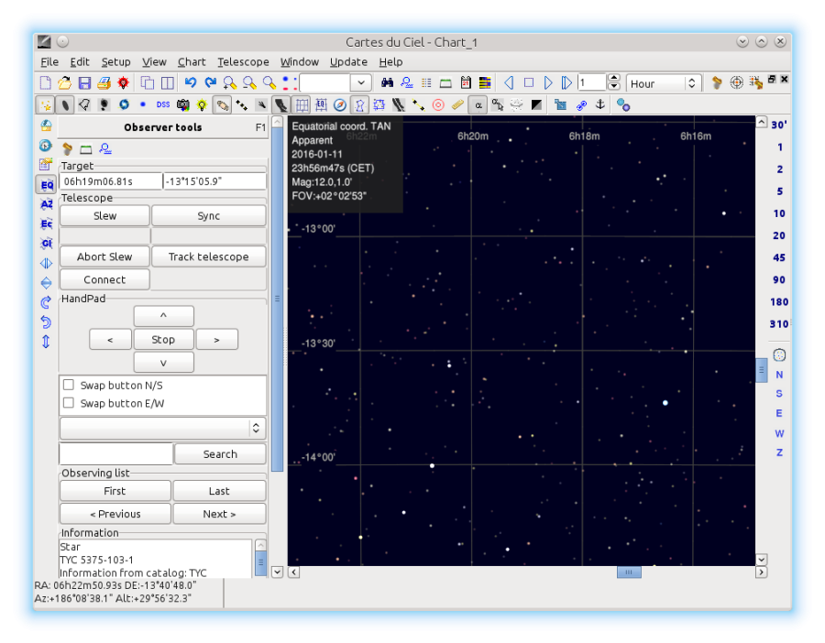Image resolution: width=825 pixels, height=643 pixels.
Task: Go to Next > in the observing list
Action: click(219, 514)
